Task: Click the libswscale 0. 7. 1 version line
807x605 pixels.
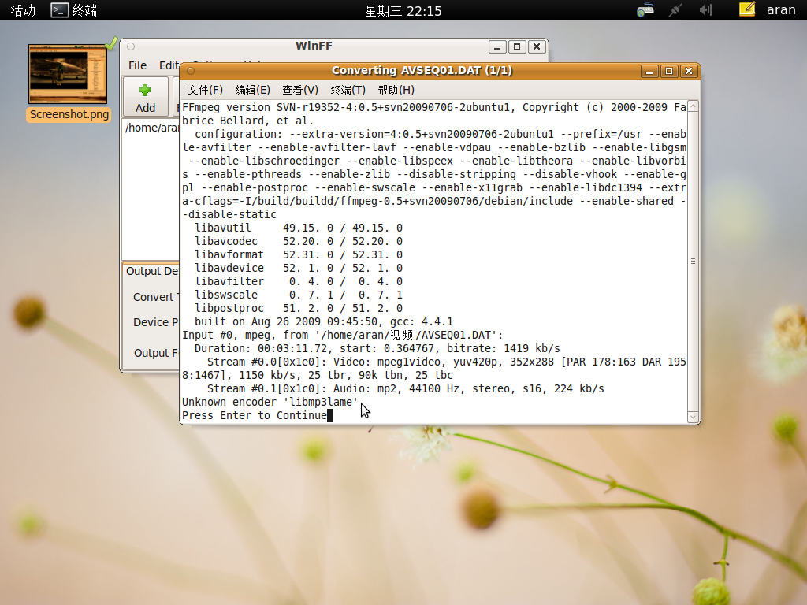Action: [x=299, y=295]
